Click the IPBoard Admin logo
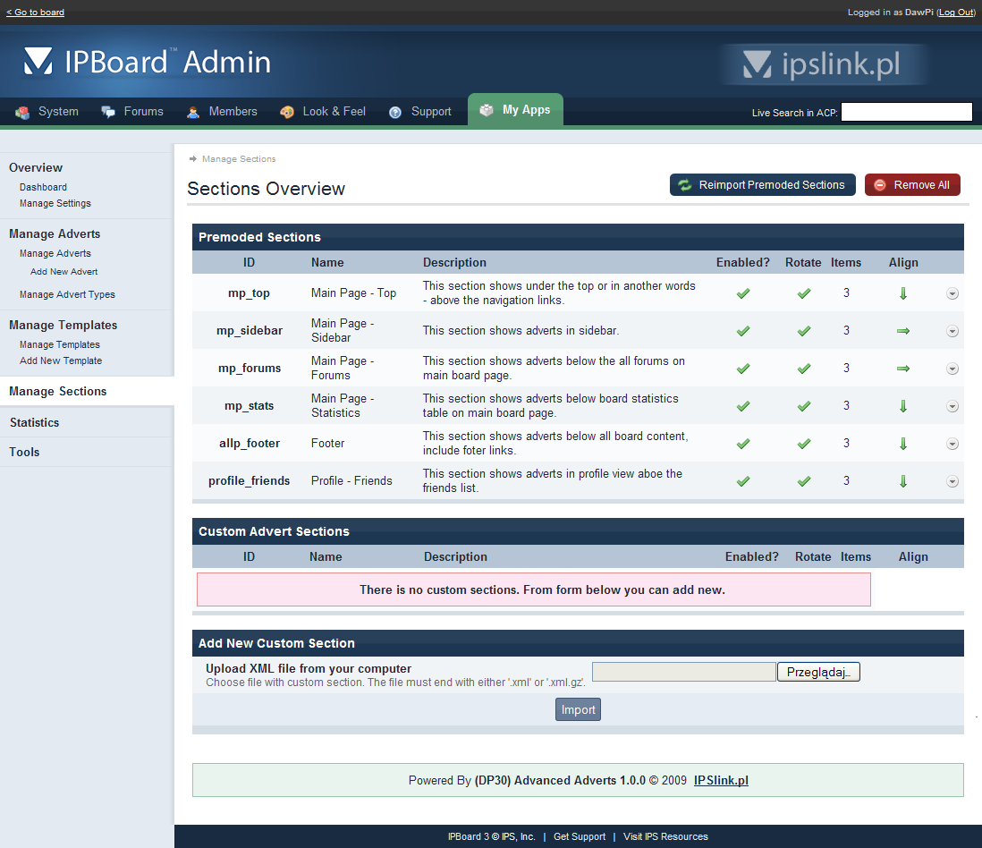 click(x=148, y=62)
